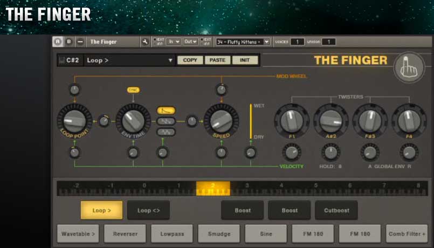
Task: Click small knob below F1 twister
Action: [x=292, y=153]
